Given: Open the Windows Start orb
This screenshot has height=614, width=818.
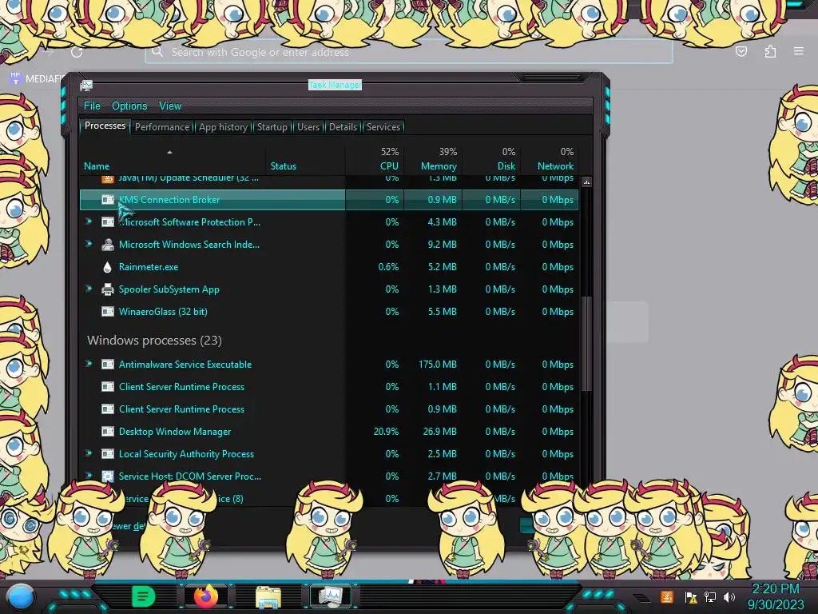Looking at the screenshot, I should (20, 597).
